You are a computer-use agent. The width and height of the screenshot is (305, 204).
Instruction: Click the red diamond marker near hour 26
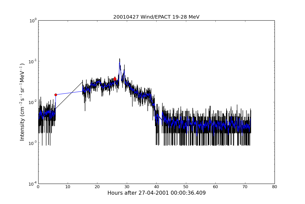coord(115,79)
